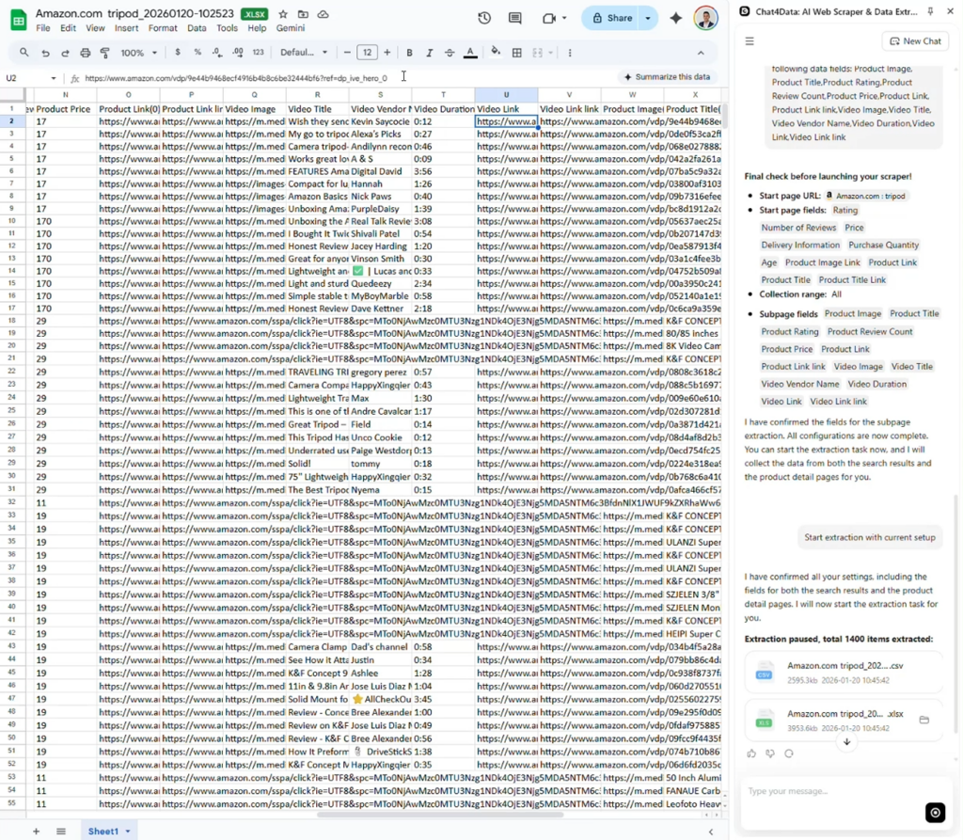This screenshot has height=840, width=963.
Task: Select the Sheet1 tab
Action: click(x=104, y=832)
